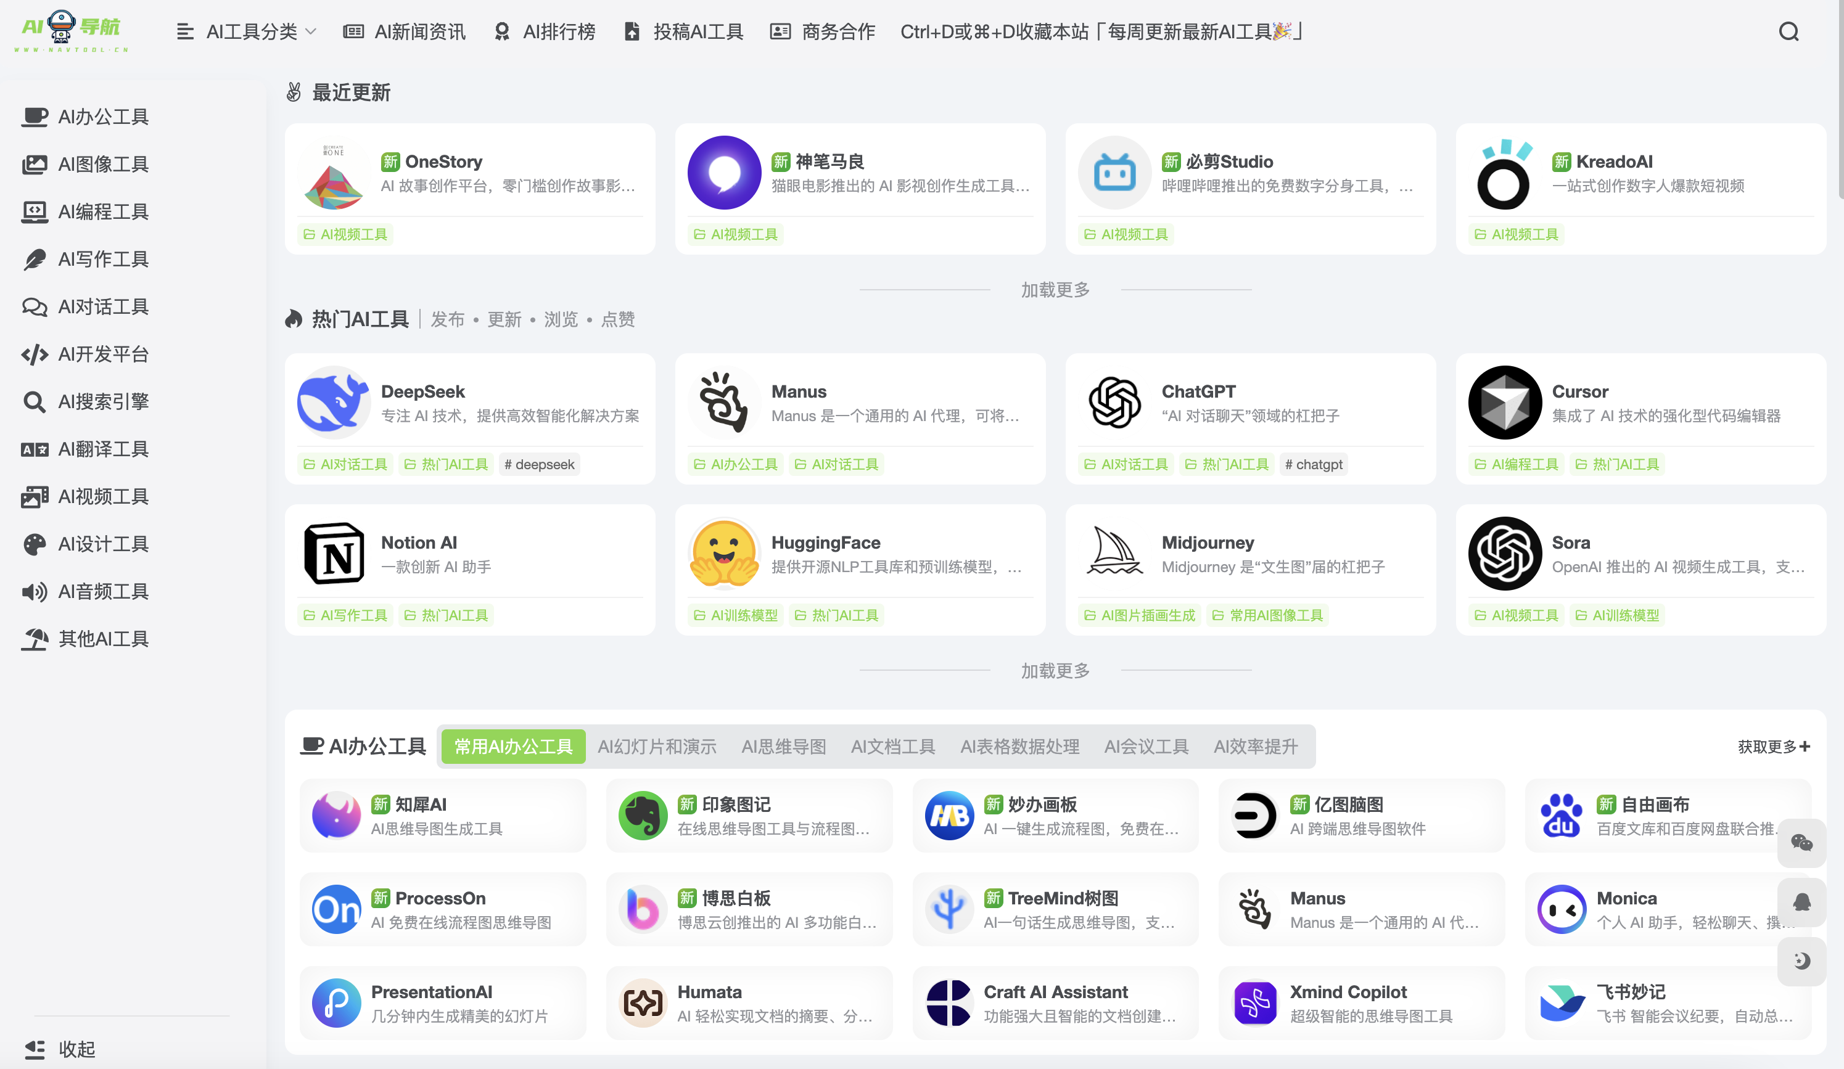The height and width of the screenshot is (1069, 1844).
Task: Open the HuggingFace emoji icon
Action: (x=723, y=553)
